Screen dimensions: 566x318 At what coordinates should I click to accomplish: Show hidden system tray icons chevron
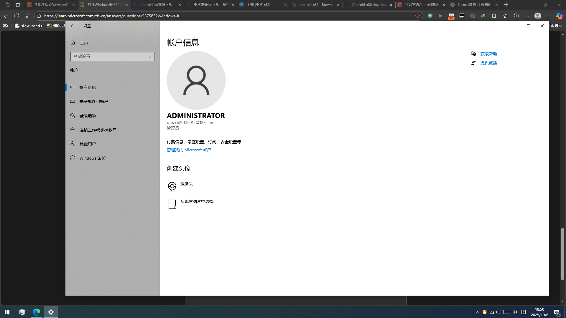click(x=477, y=312)
